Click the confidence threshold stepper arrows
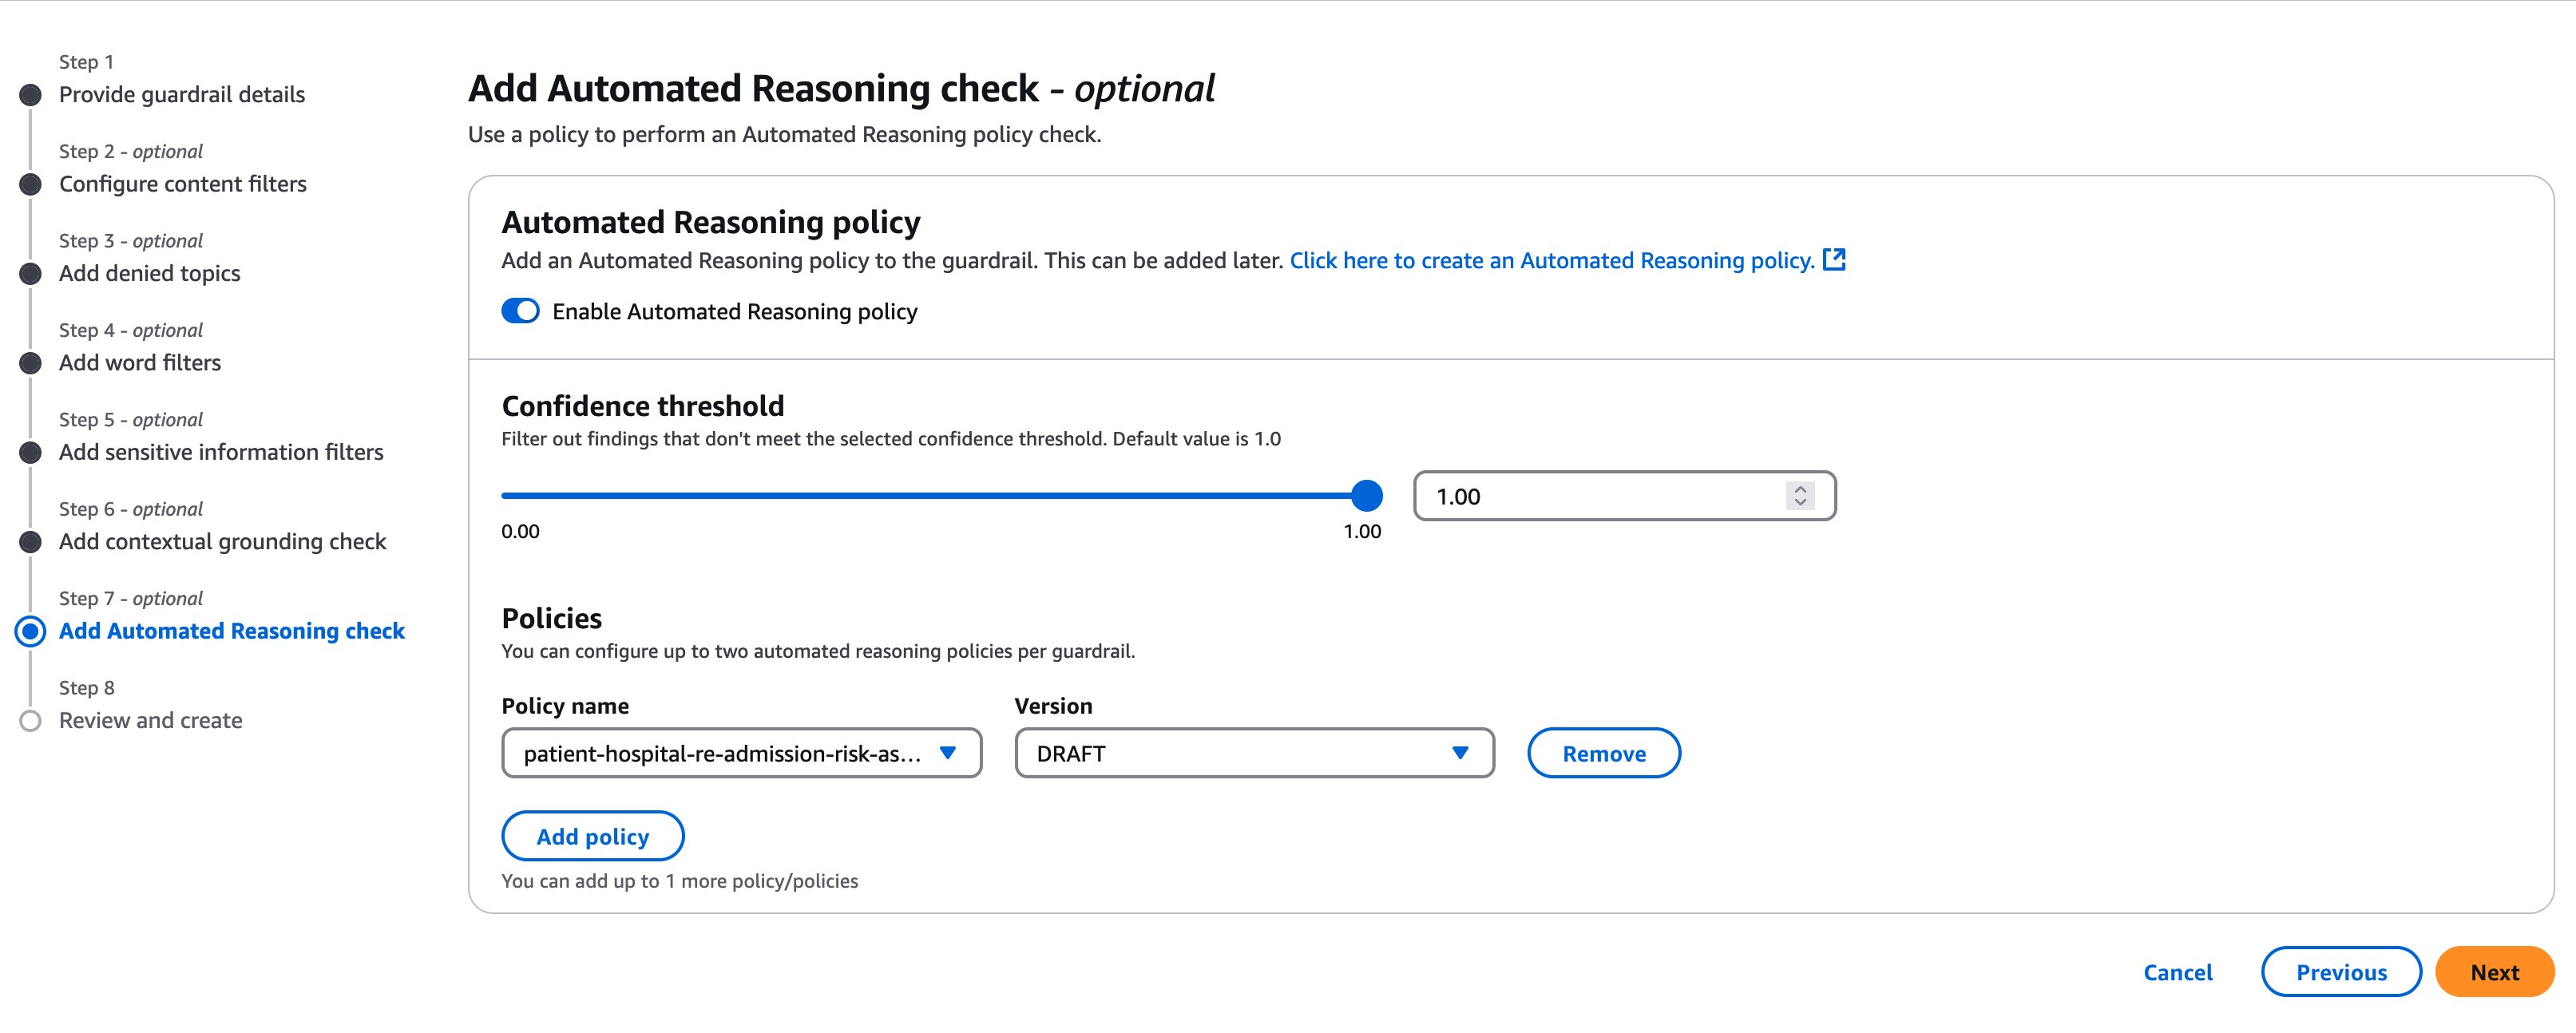The image size is (2576, 1033). (1800, 496)
